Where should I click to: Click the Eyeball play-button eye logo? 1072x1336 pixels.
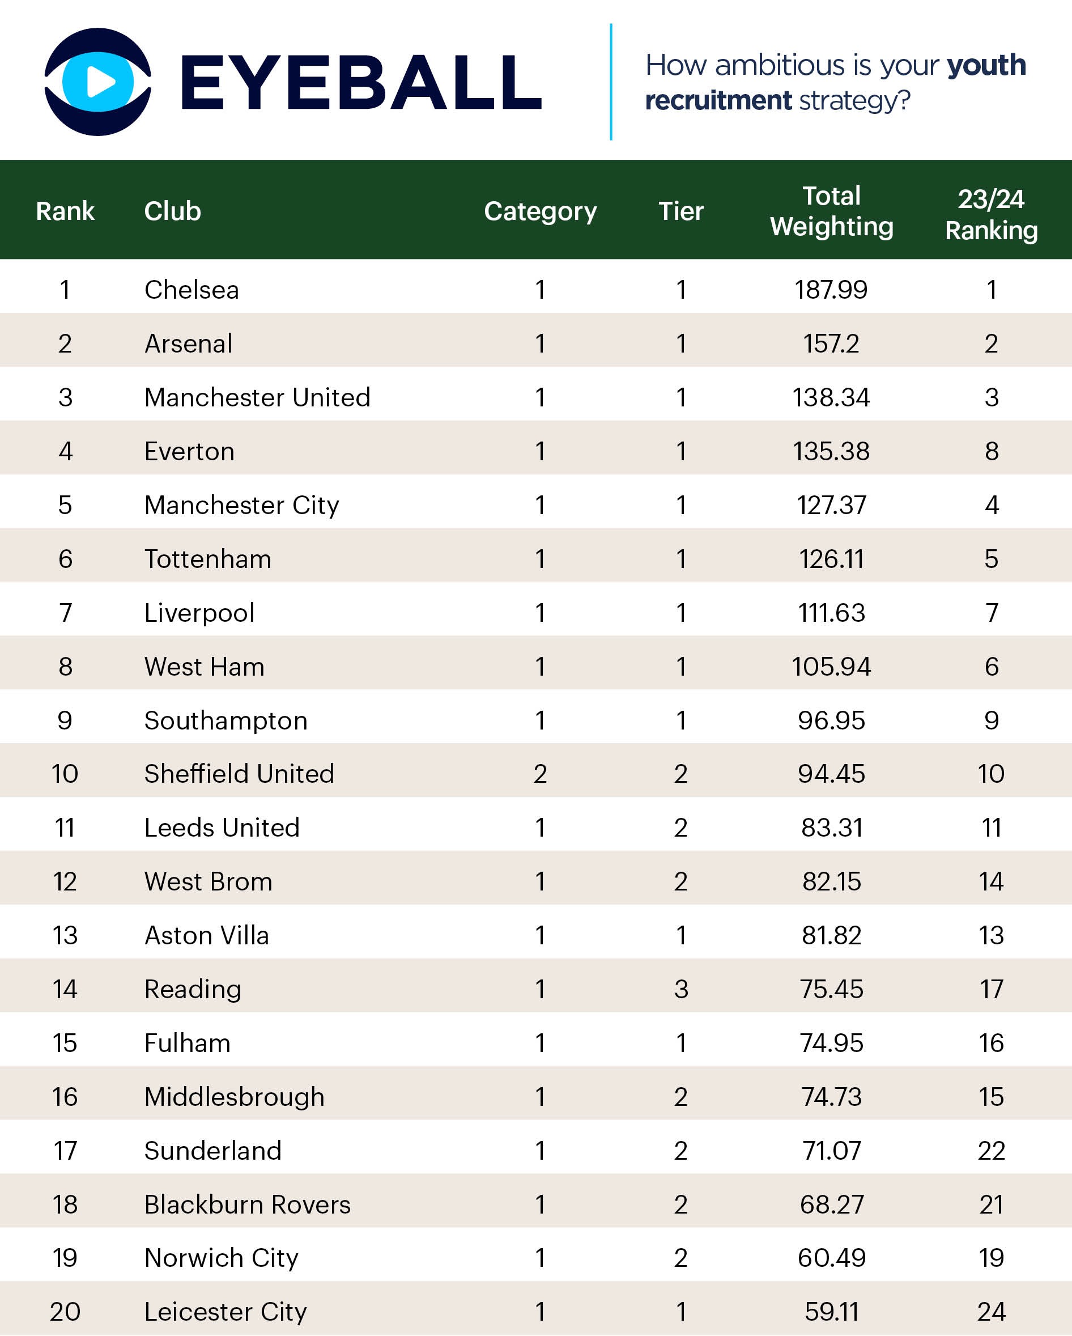(x=98, y=82)
